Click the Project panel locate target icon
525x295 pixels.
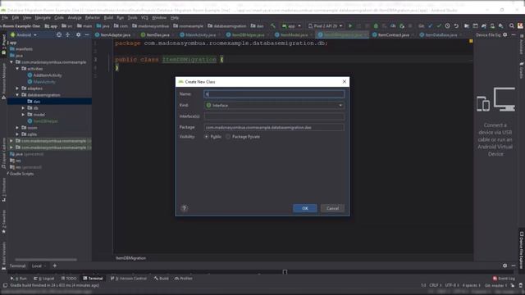point(59,34)
